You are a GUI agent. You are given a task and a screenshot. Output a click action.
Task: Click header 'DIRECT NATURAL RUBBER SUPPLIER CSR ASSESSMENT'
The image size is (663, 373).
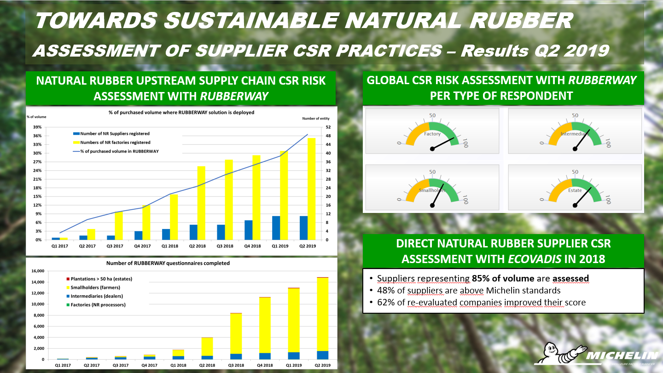point(503,251)
